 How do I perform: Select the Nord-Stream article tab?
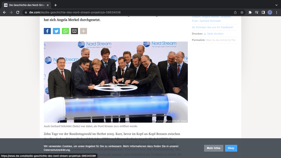click(26, 5)
